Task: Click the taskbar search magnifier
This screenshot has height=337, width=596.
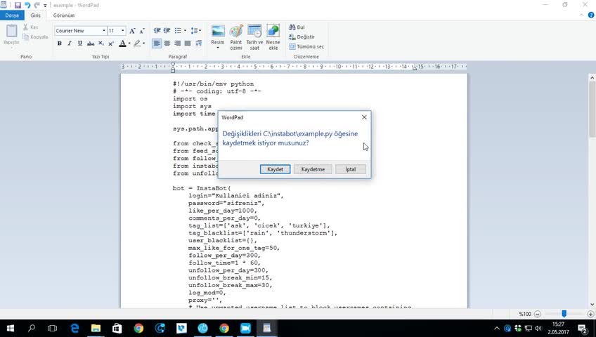Action: (32, 329)
